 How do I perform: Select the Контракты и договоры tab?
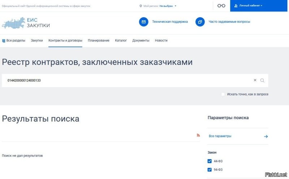coord(65,40)
